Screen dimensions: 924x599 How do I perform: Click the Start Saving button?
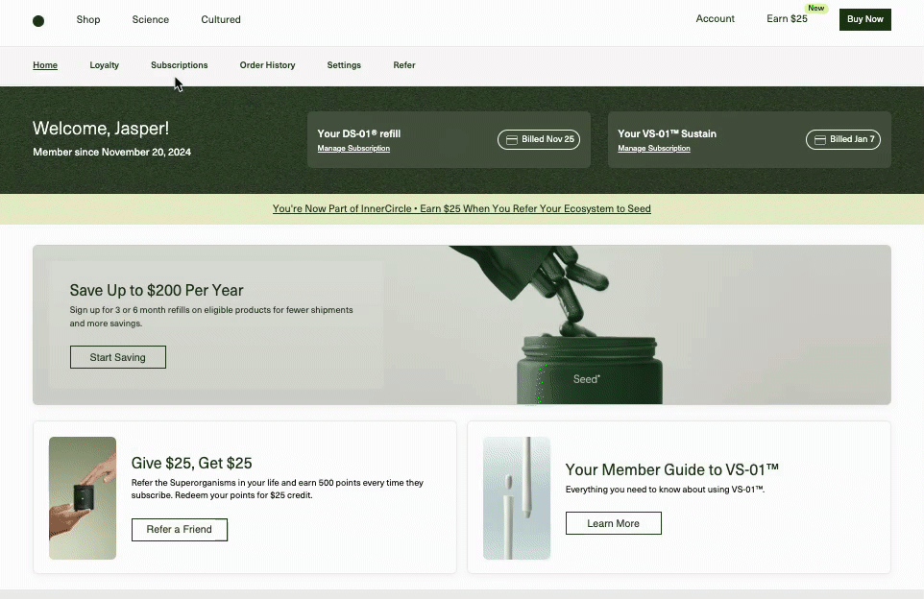[x=118, y=357]
